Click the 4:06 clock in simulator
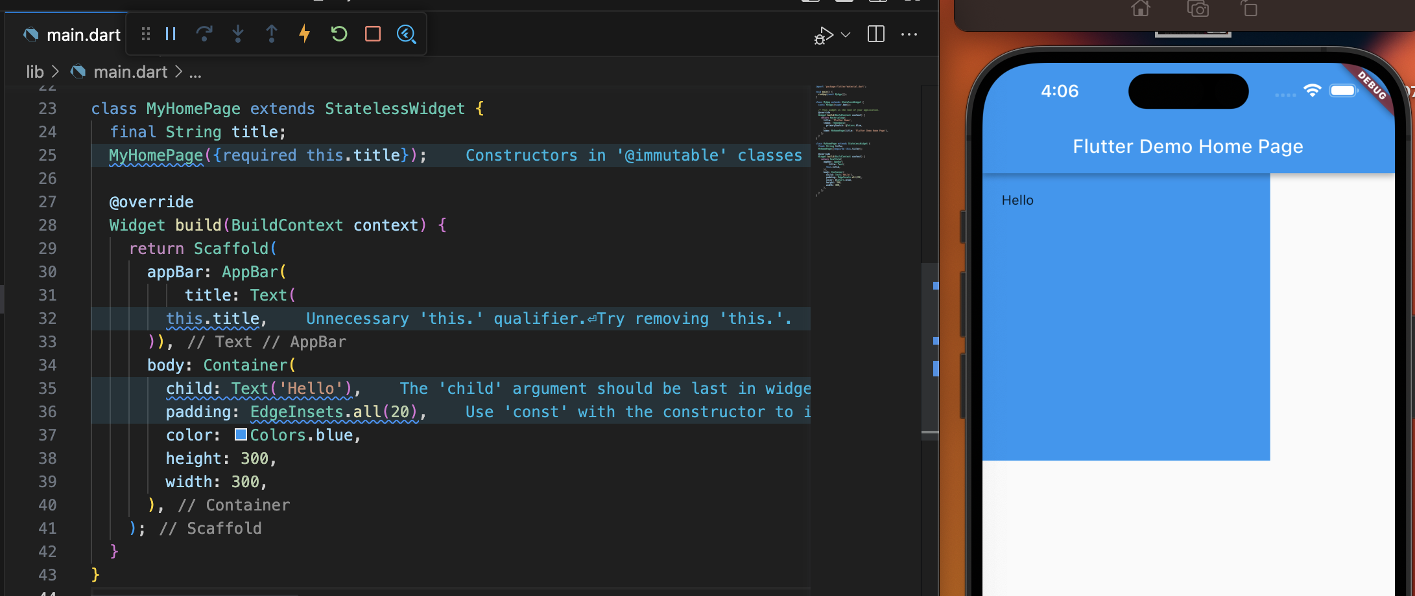1415x596 pixels. point(1060,91)
